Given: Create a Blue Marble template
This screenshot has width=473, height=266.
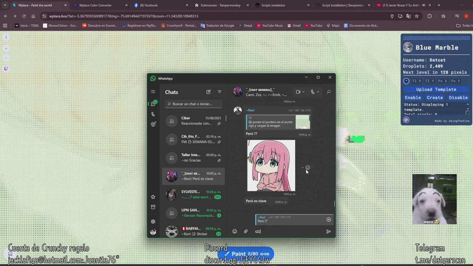Looking at the screenshot, I should [435, 98].
